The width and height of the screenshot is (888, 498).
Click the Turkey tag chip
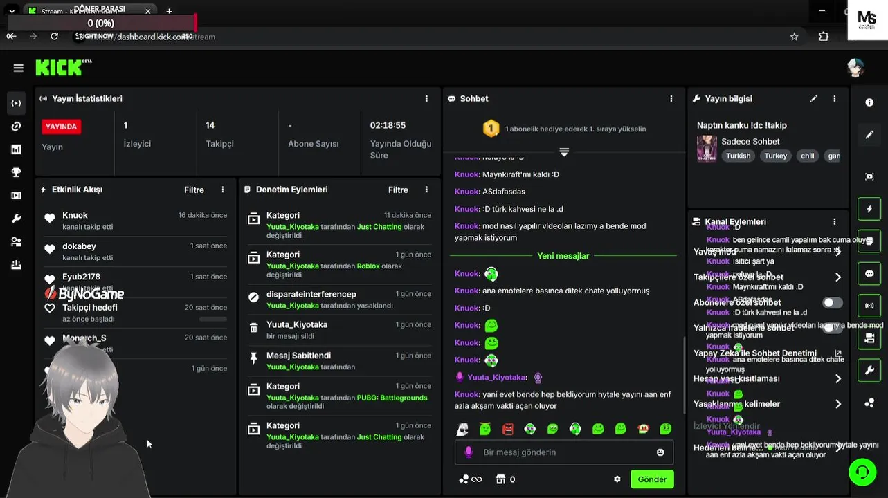(776, 156)
